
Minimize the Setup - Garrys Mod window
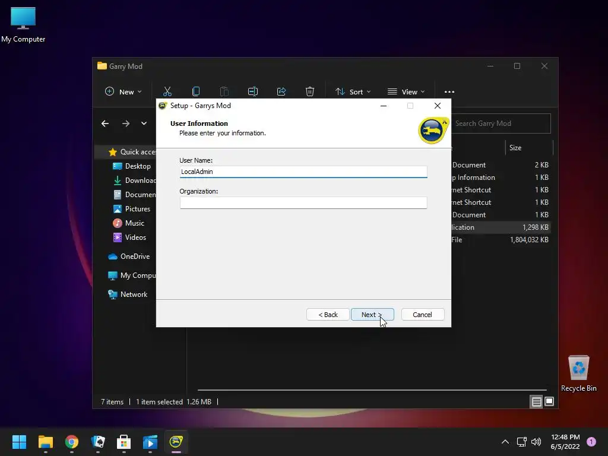coord(384,106)
